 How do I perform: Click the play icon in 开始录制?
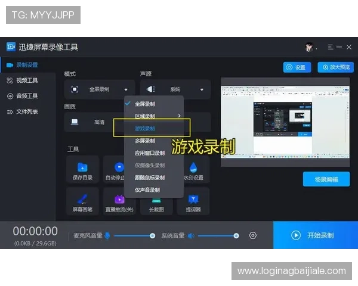click(296, 235)
